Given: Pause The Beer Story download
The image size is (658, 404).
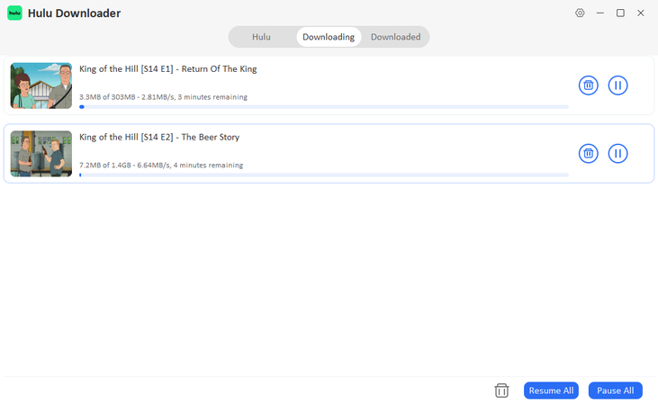Looking at the screenshot, I should (x=617, y=154).
